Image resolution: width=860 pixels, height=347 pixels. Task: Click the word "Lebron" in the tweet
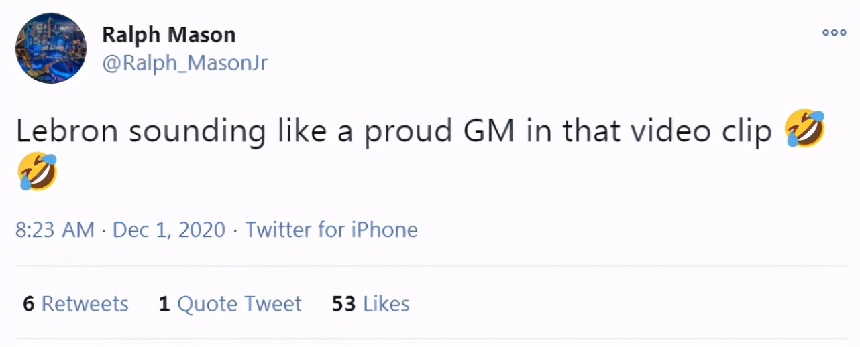67,132
